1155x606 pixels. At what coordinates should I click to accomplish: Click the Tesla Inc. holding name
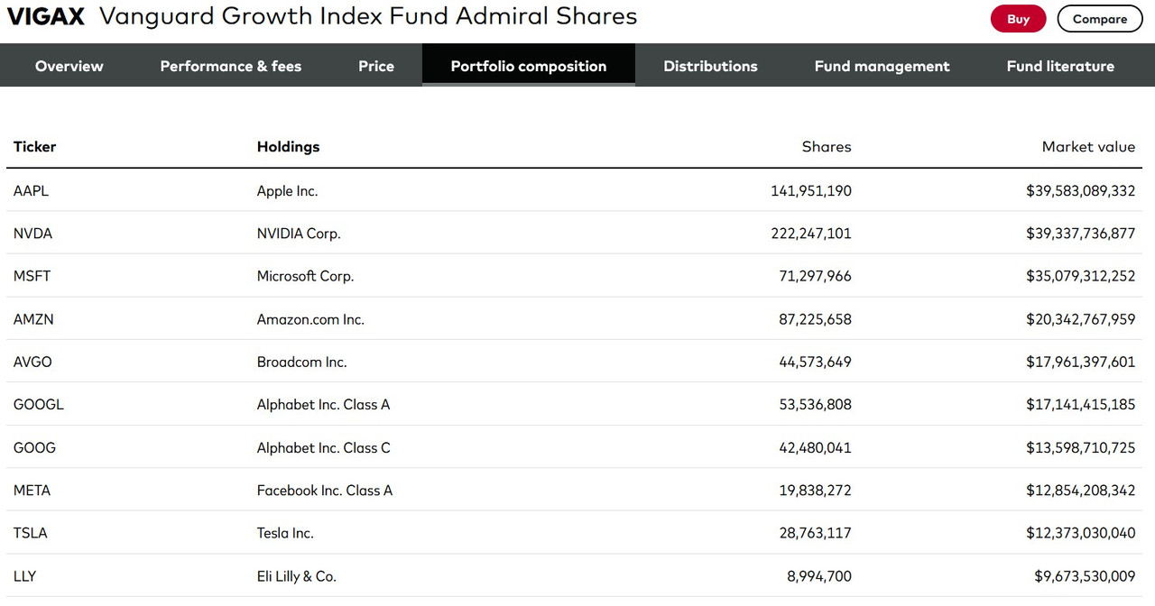pos(285,533)
